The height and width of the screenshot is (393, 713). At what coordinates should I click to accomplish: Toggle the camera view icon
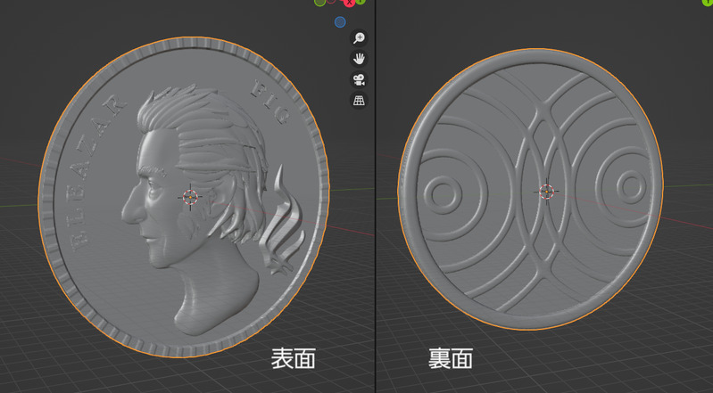click(x=359, y=79)
